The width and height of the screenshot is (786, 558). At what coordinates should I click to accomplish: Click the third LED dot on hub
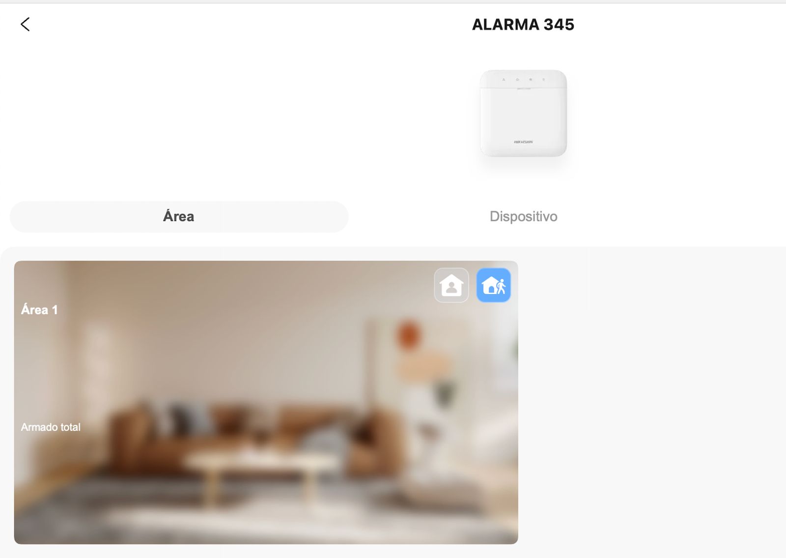pyautogui.click(x=530, y=79)
